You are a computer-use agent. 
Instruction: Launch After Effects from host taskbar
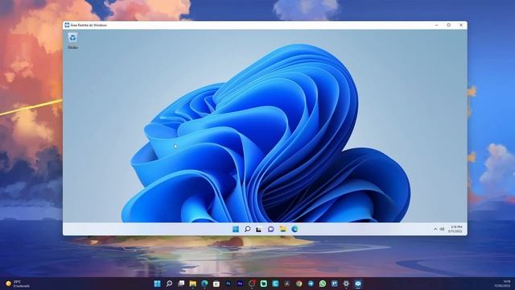coord(240,284)
